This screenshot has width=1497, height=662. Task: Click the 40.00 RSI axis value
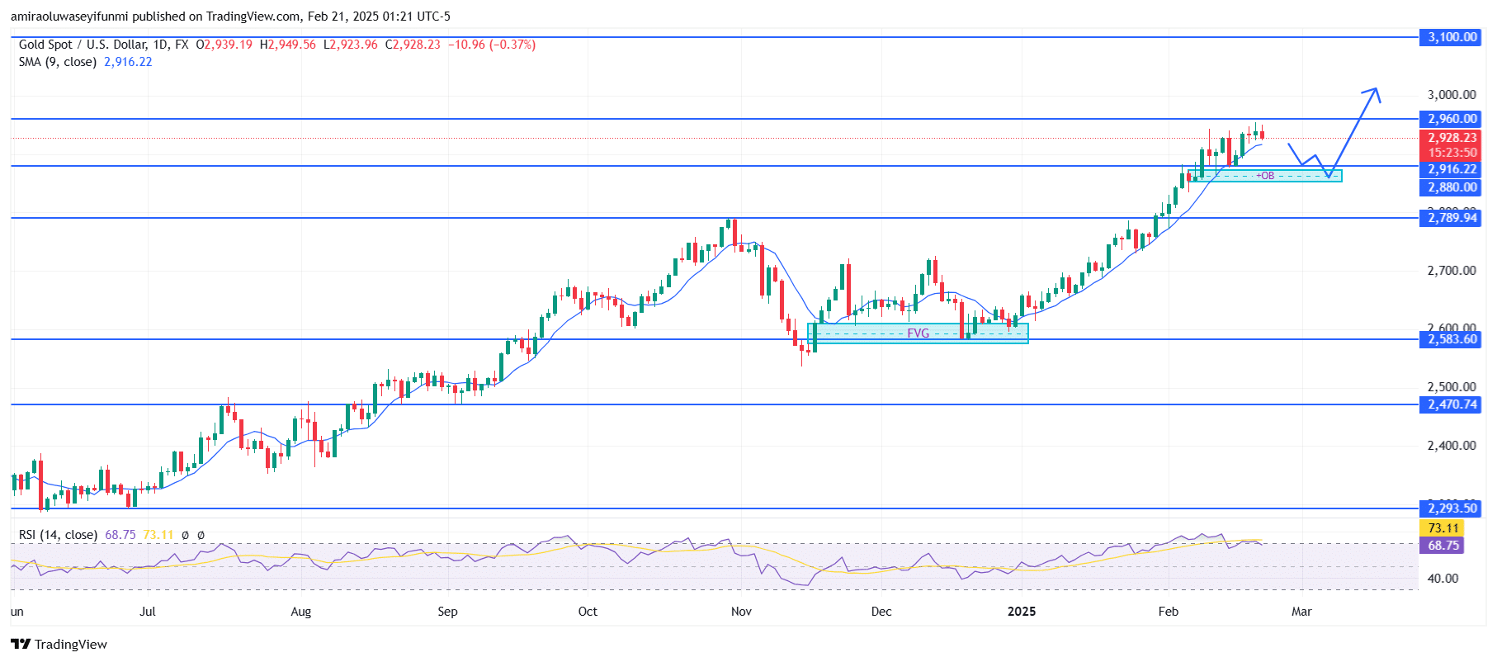point(1443,579)
